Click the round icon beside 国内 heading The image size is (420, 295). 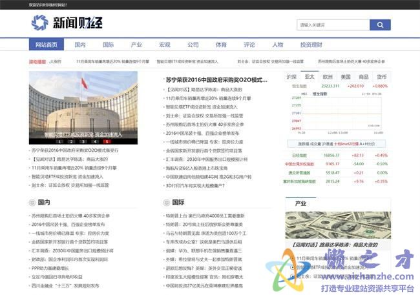pyautogui.click(x=32, y=203)
